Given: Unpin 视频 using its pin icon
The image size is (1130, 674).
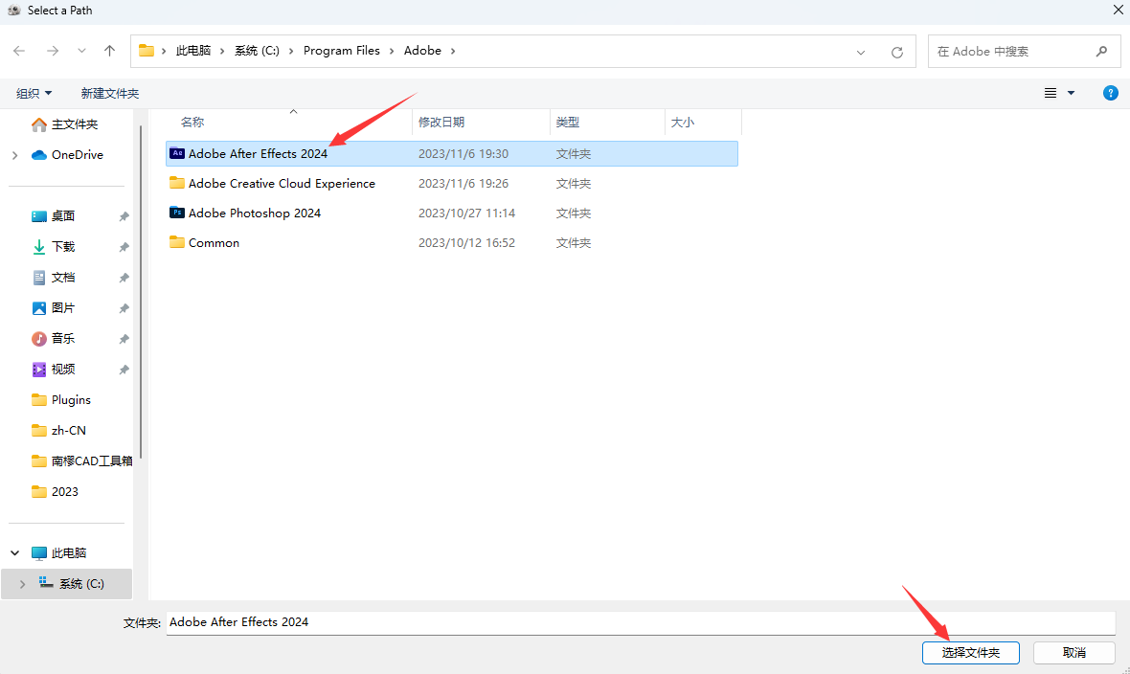Looking at the screenshot, I should (x=124, y=370).
